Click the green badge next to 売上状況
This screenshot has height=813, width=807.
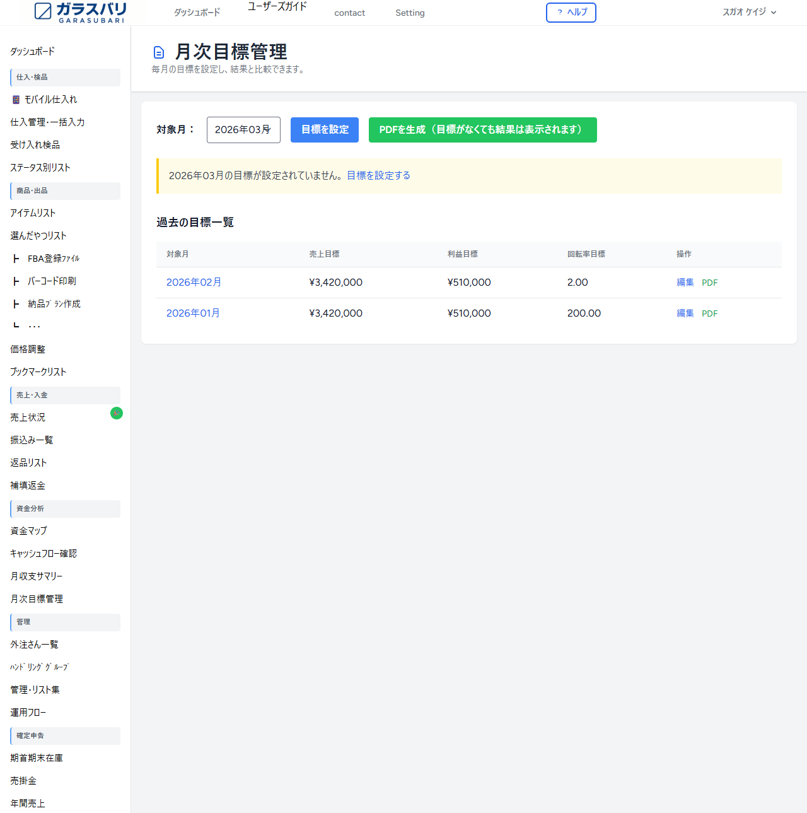click(x=117, y=413)
